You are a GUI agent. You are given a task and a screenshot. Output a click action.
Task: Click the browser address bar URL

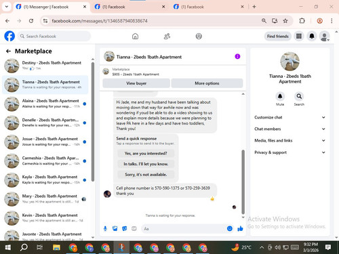(x=100, y=21)
